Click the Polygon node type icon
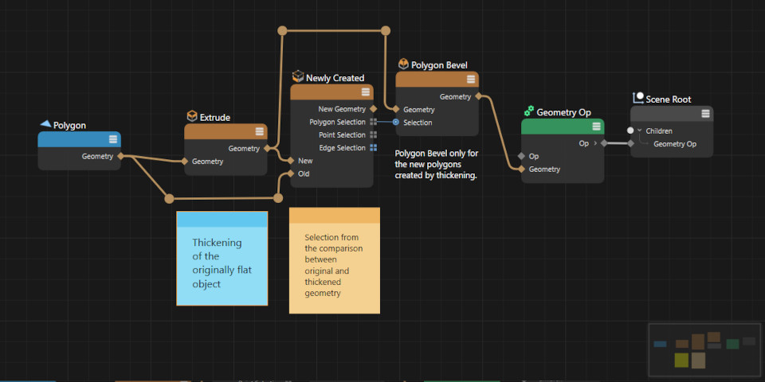Viewport: 765px width, 382px height. tap(45, 125)
